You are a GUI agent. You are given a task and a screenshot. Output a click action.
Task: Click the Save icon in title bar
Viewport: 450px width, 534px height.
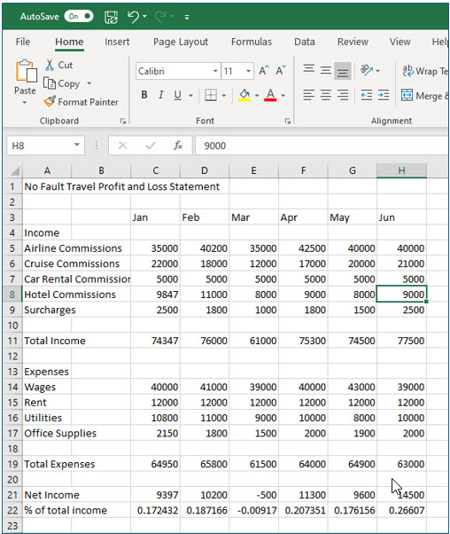111,17
